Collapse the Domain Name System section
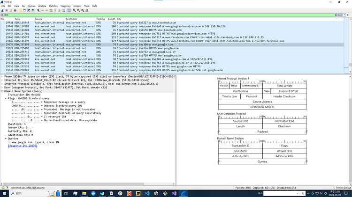352x197 pixels. [x=2, y=91]
